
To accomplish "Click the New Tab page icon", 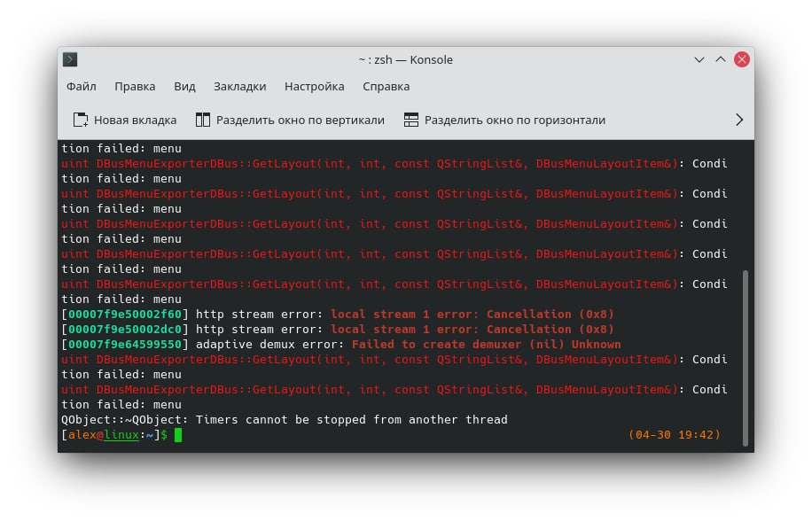I will click(81, 120).
